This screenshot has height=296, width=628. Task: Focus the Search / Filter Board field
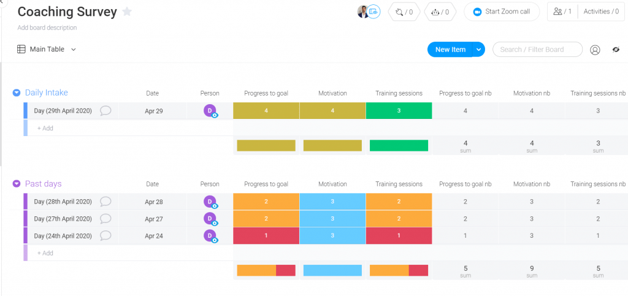point(537,50)
